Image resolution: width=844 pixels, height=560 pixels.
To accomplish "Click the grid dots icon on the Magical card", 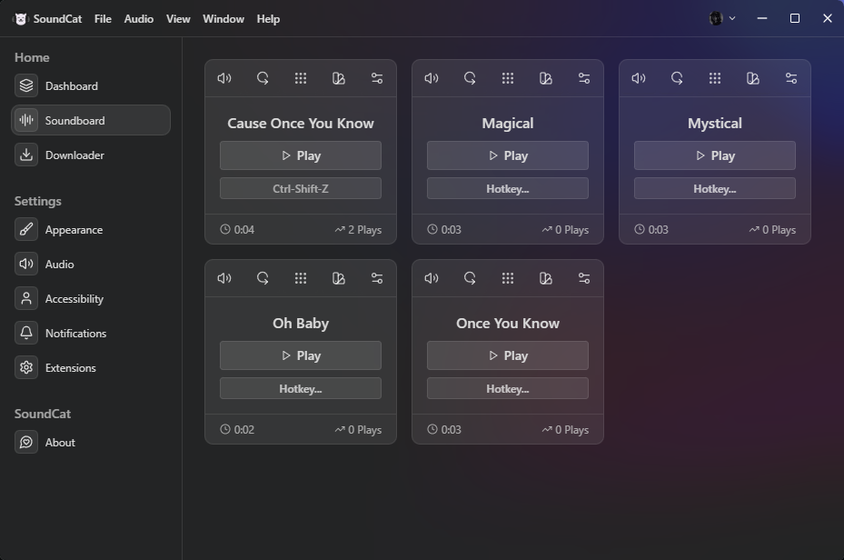I will [508, 78].
